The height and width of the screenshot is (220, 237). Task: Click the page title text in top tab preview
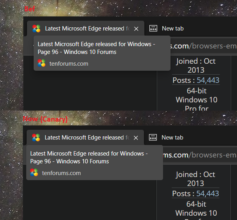pos(96,48)
